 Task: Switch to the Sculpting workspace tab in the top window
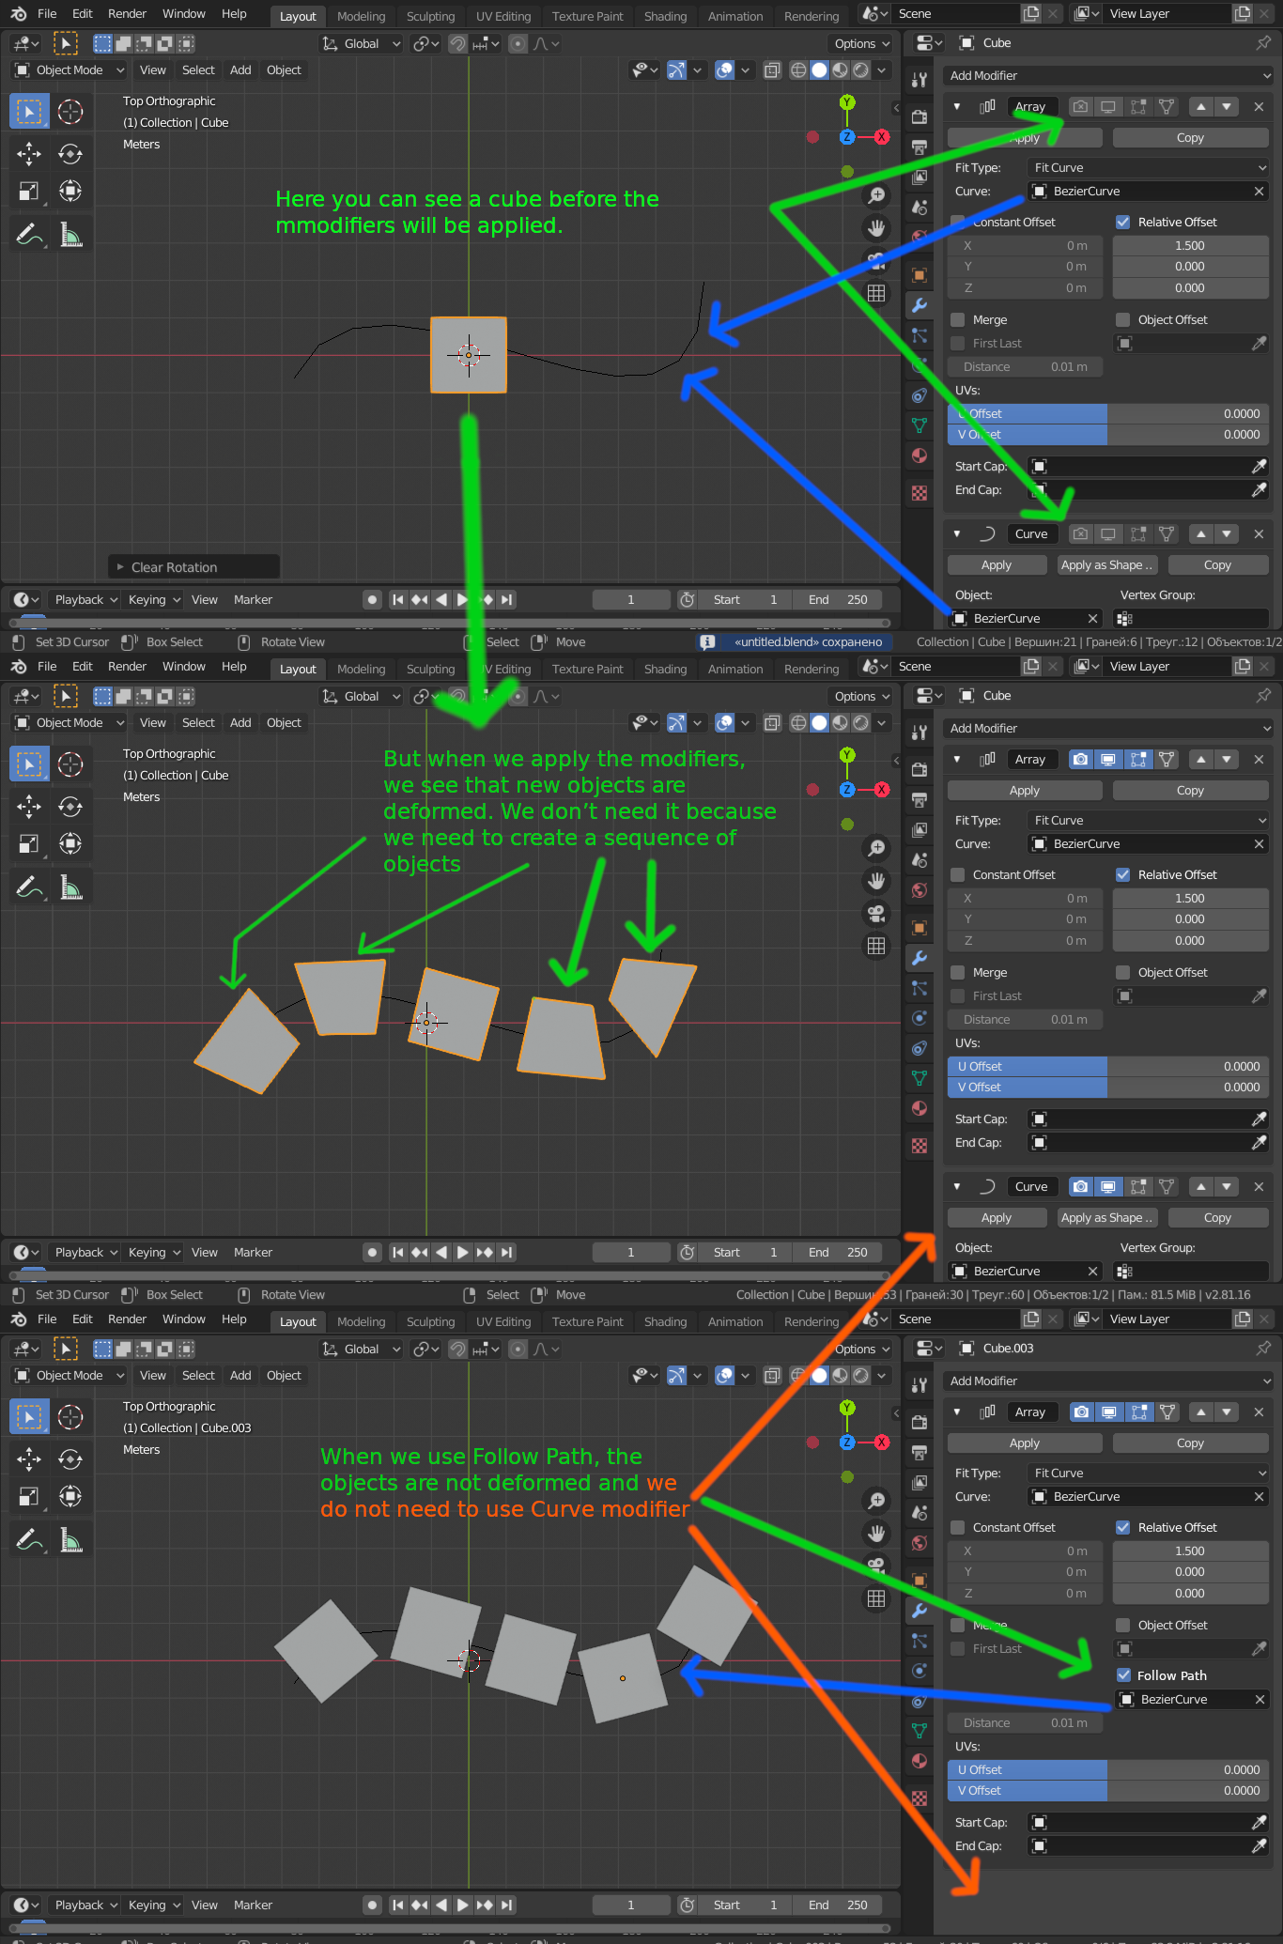point(430,16)
